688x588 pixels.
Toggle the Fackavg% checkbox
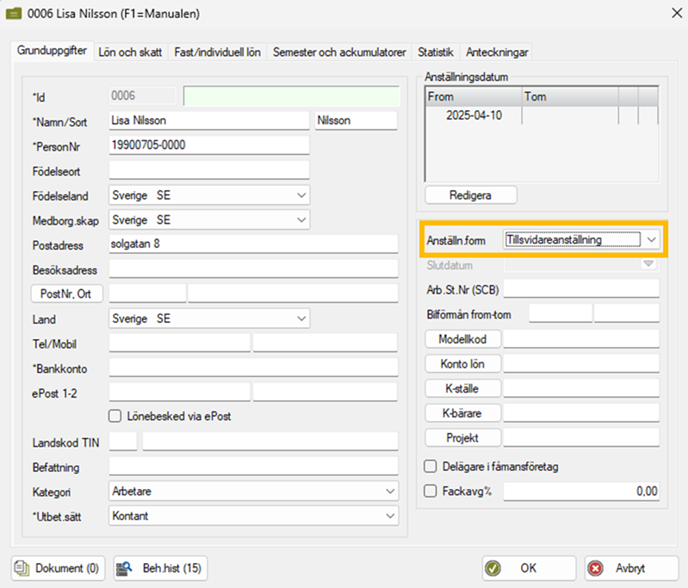431,492
